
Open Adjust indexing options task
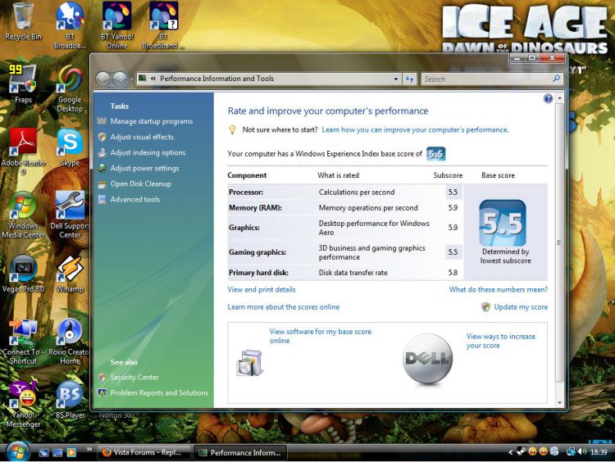pyautogui.click(x=148, y=152)
